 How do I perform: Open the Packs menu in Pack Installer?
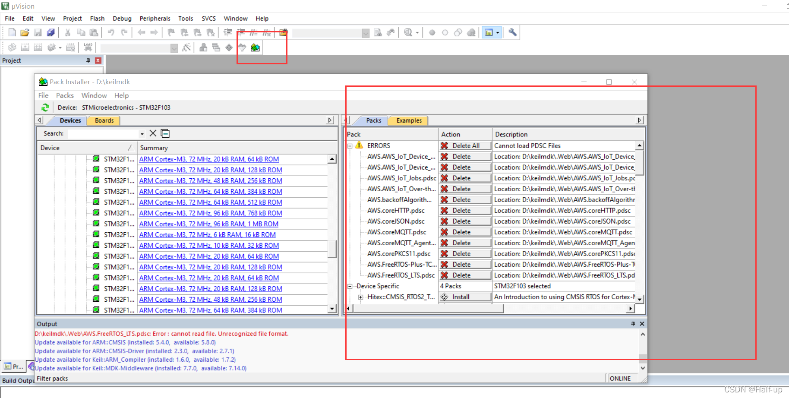[x=65, y=95]
